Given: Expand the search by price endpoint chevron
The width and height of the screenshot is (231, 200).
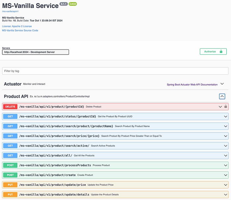Looking at the screenshot, I should 225,136.
